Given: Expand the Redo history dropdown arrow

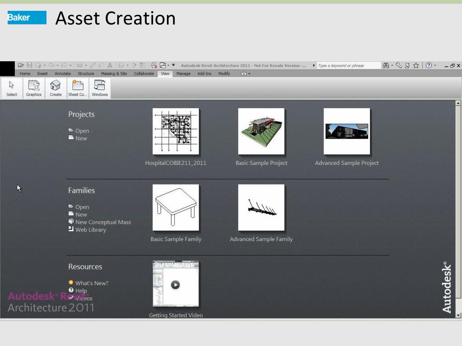Looking at the screenshot, I should pos(70,66).
